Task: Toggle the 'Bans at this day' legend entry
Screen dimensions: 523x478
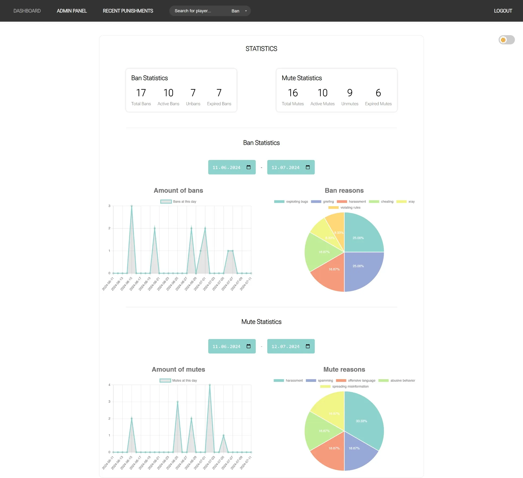Action: pyautogui.click(x=178, y=201)
